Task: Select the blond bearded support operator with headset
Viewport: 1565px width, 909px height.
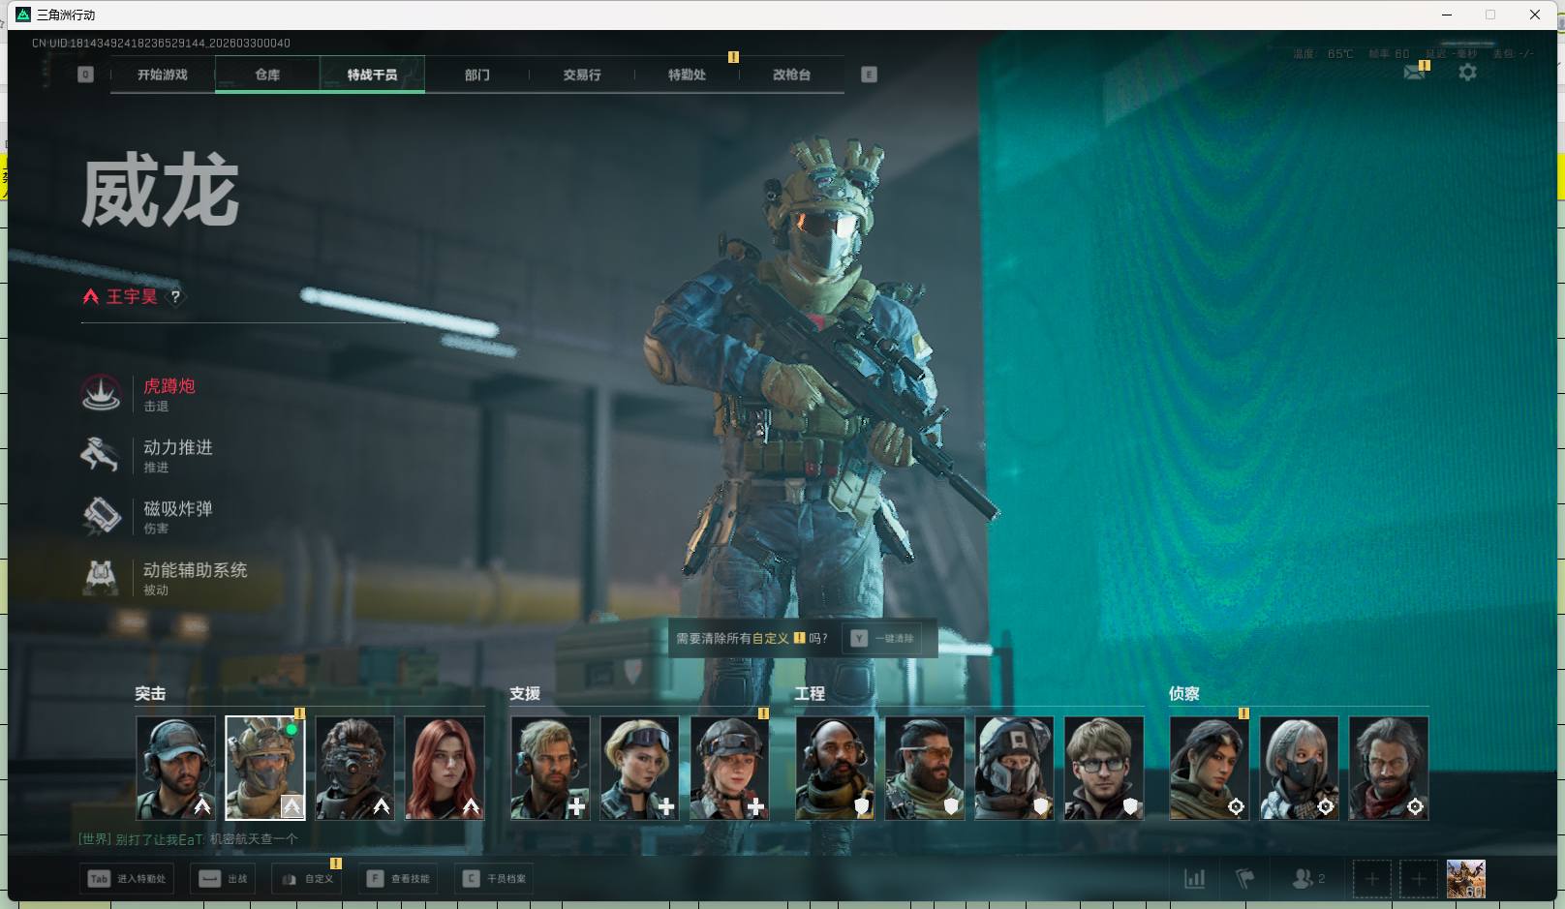Action: [550, 768]
